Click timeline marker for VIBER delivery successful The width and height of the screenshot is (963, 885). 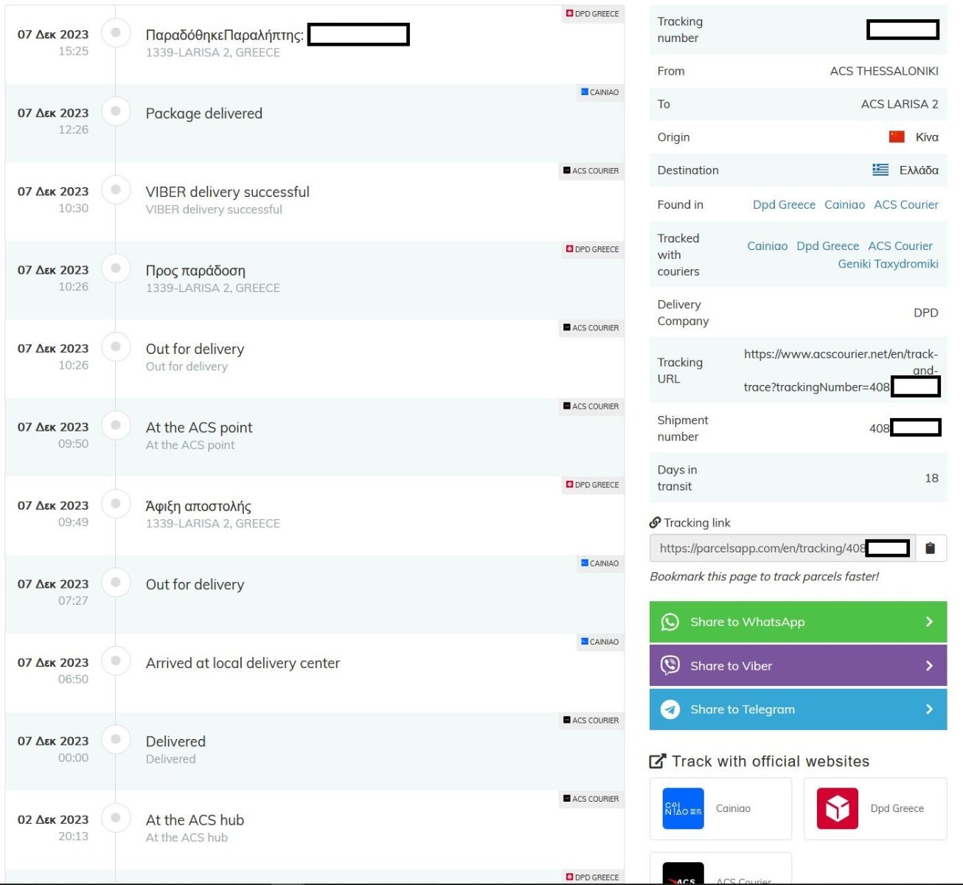116,190
